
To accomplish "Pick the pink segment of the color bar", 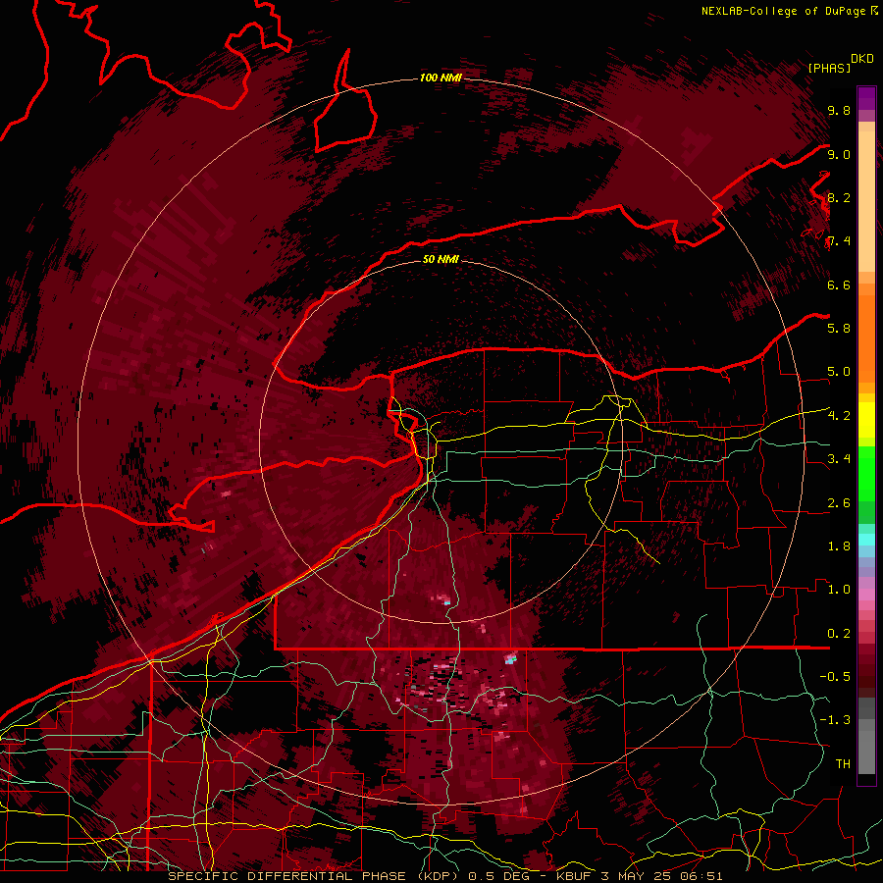I will coord(866,595).
